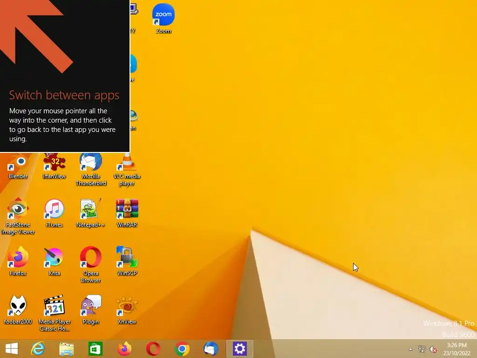Click the Firefox taskbar icon
Screen dimensions: 477x358
pos(124,349)
